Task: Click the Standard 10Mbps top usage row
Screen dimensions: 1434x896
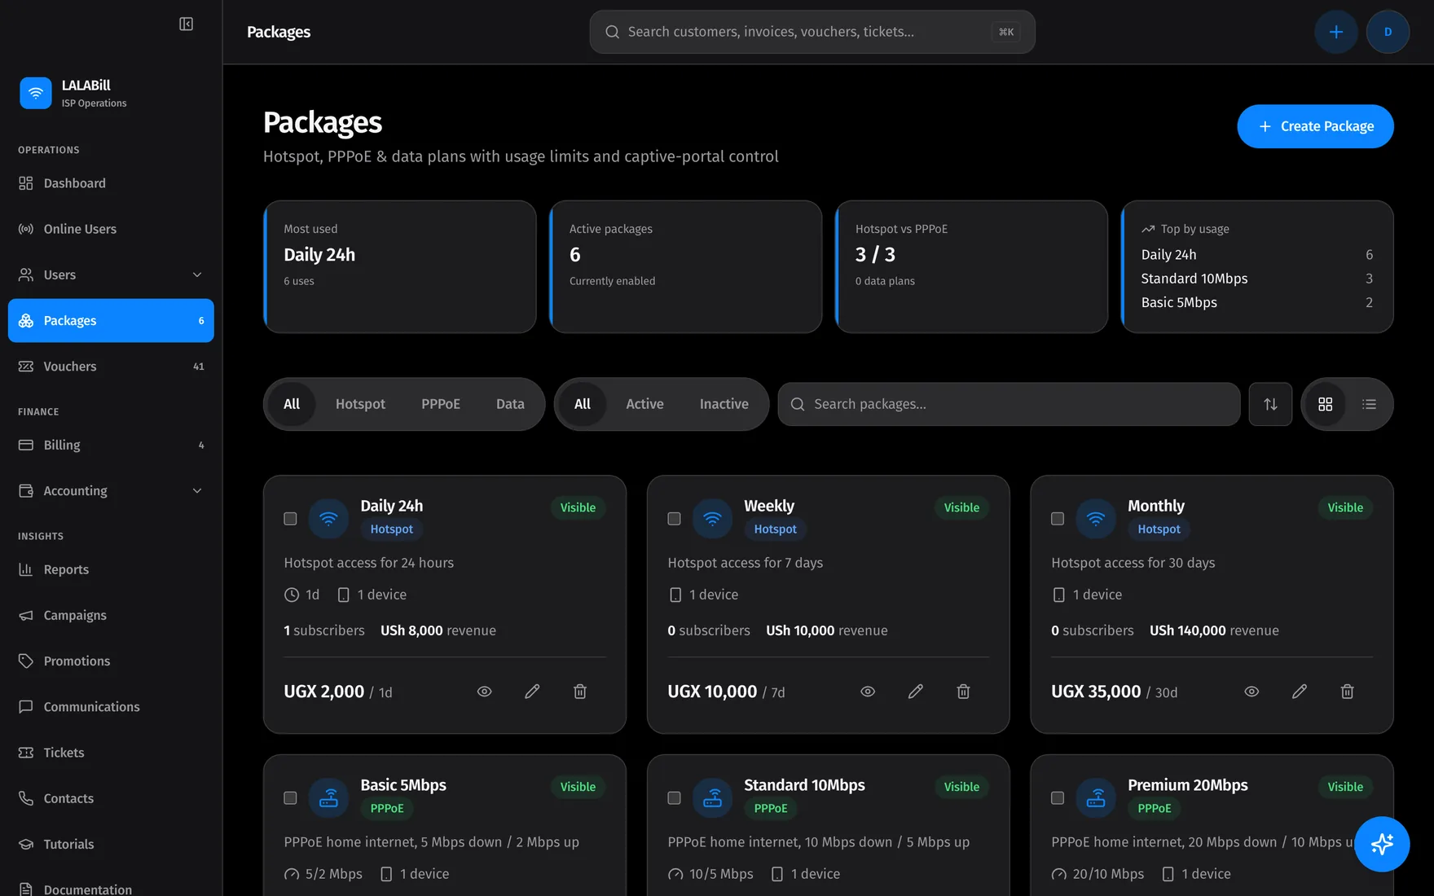Action: [1256, 279]
